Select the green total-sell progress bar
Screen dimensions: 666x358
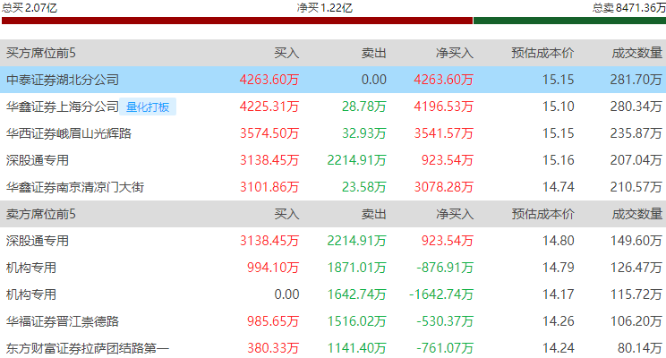[569, 21]
